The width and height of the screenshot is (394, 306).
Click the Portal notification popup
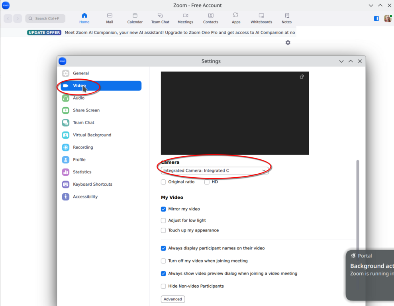[370, 275]
